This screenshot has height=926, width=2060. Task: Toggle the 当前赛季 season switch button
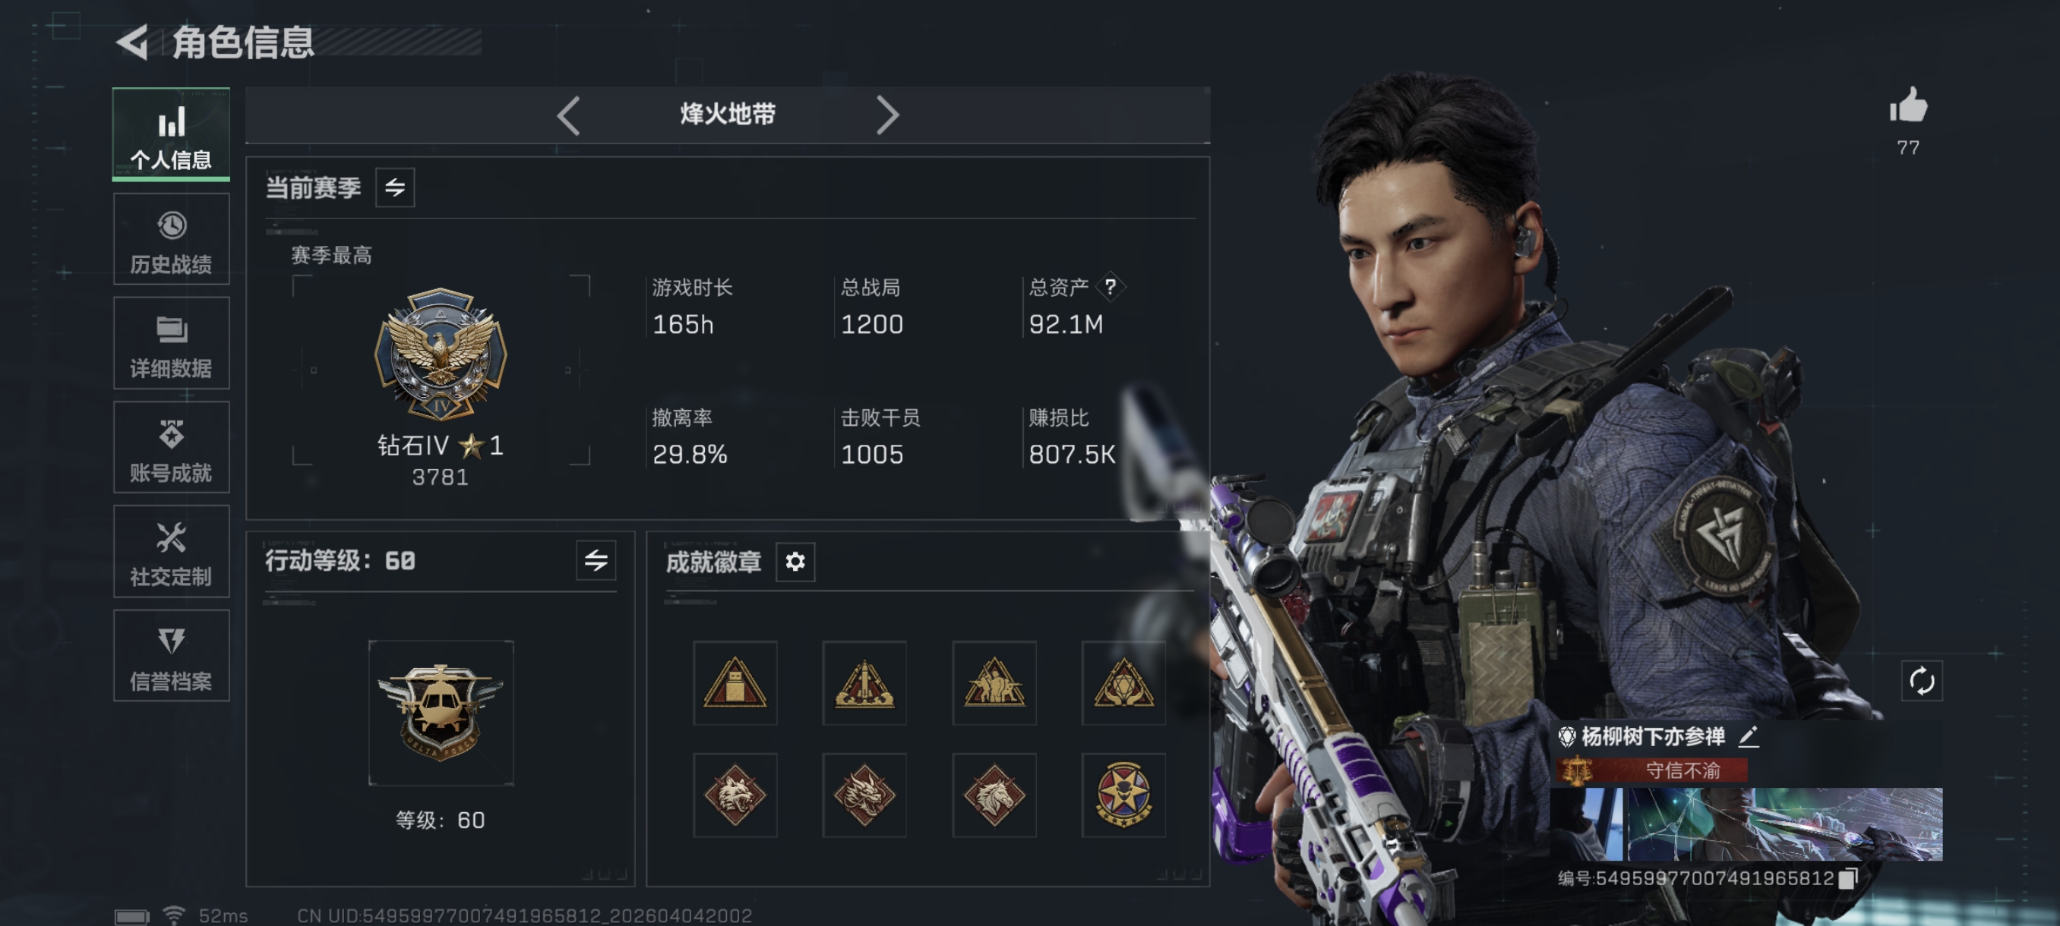[x=395, y=187]
